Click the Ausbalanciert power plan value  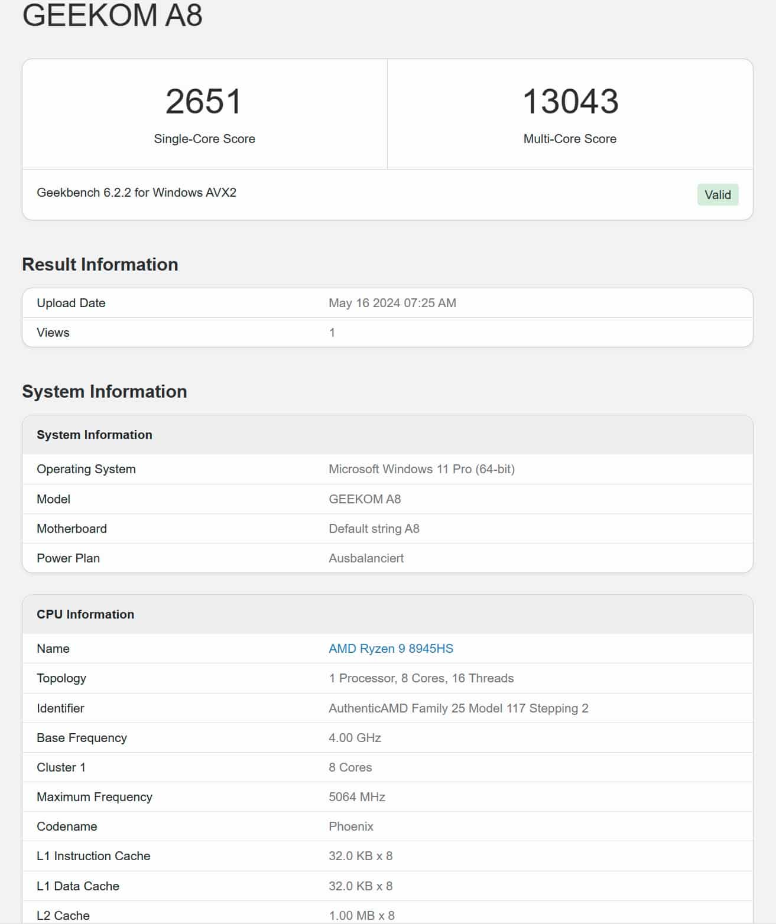pyautogui.click(x=366, y=558)
